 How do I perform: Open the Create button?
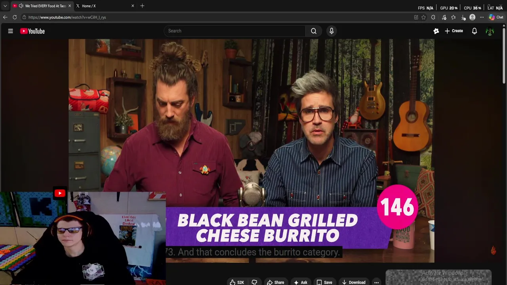(x=454, y=31)
